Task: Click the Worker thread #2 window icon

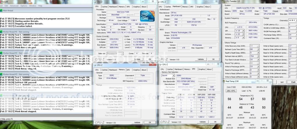Action: (x=1, y=53)
